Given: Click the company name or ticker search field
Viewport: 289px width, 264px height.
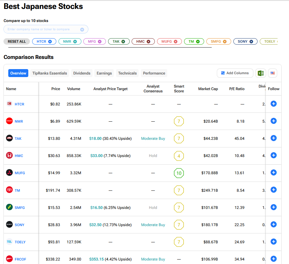Looking at the screenshot, I should coord(41,29).
